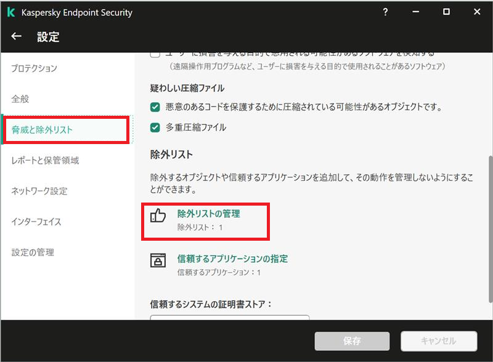Click the 信頼するアプリケーション：1 count text

[219, 272]
